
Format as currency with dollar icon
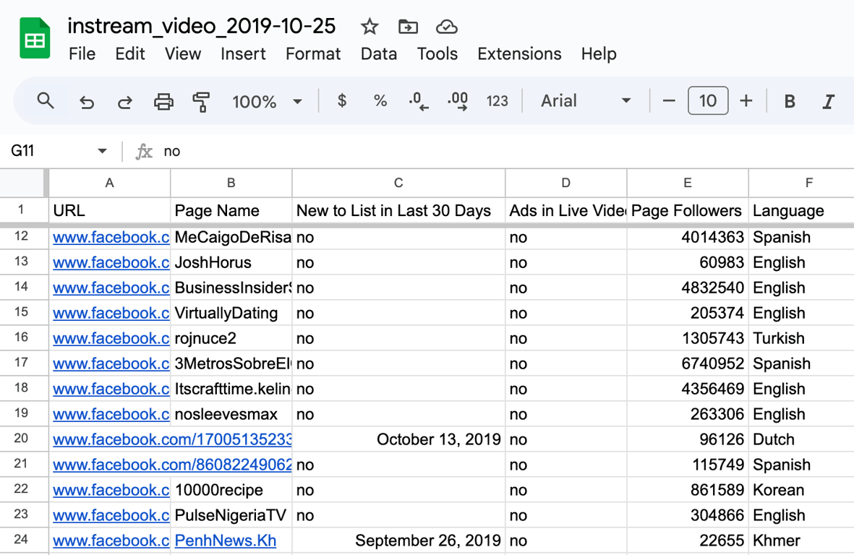point(342,100)
